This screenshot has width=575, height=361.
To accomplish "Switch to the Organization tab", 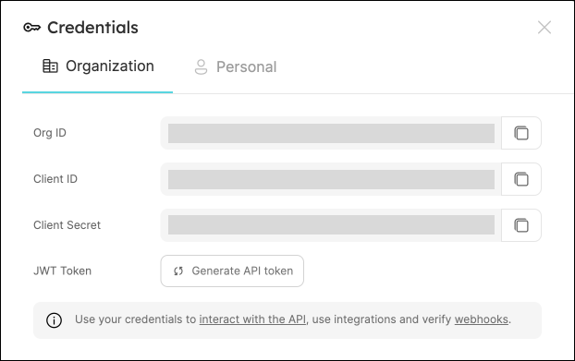I will tap(98, 66).
